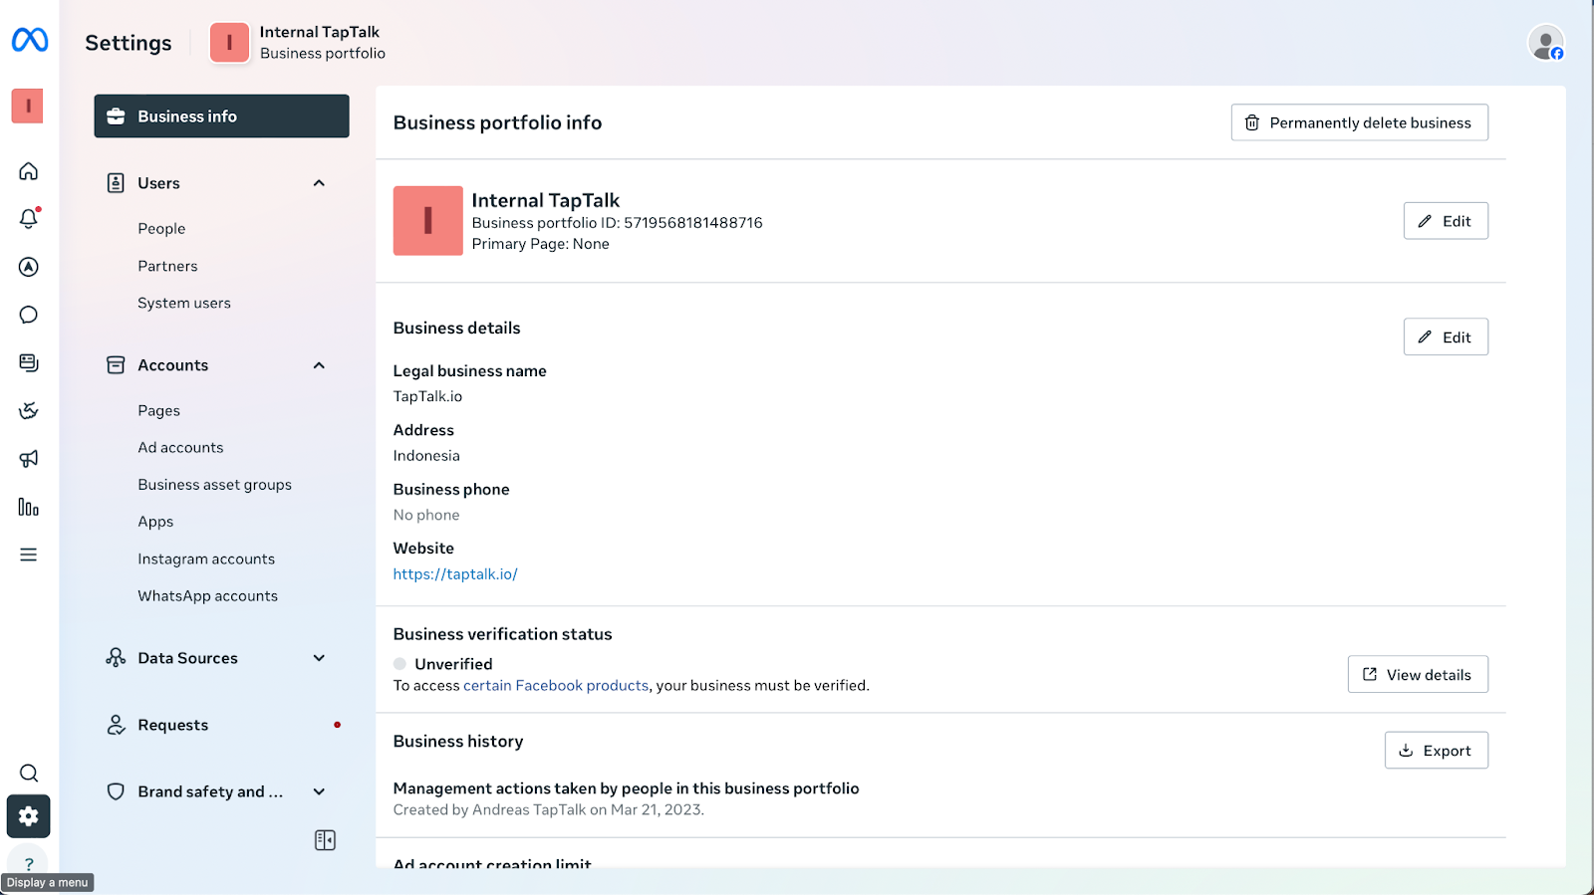
Task: Open Apps under Accounts
Action: 155,522
